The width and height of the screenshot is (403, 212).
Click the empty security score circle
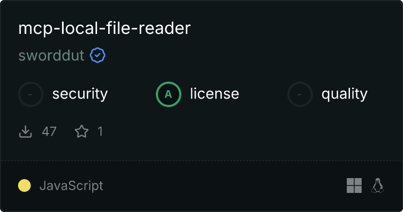(x=31, y=94)
